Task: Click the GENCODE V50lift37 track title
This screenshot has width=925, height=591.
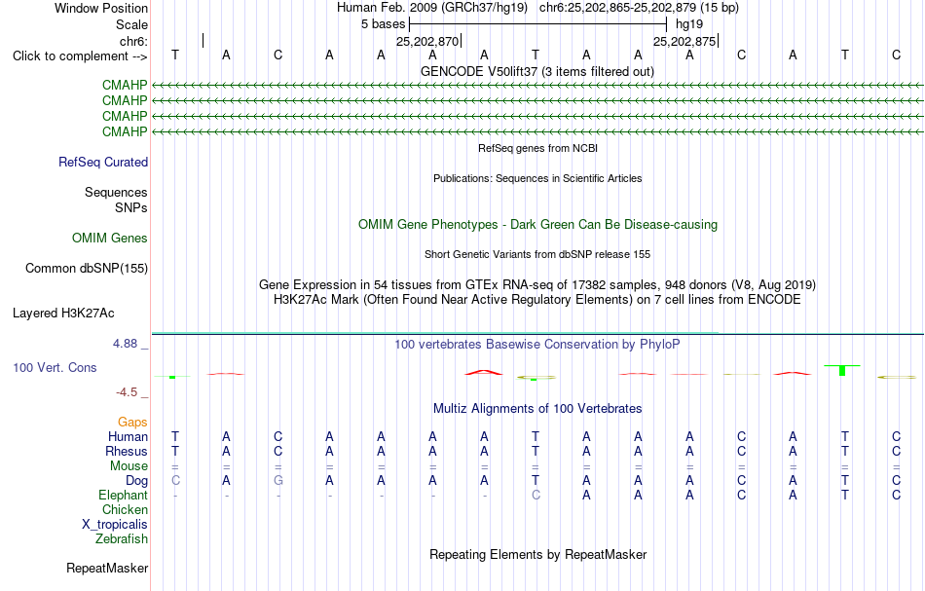Action: pyautogui.click(x=537, y=72)
